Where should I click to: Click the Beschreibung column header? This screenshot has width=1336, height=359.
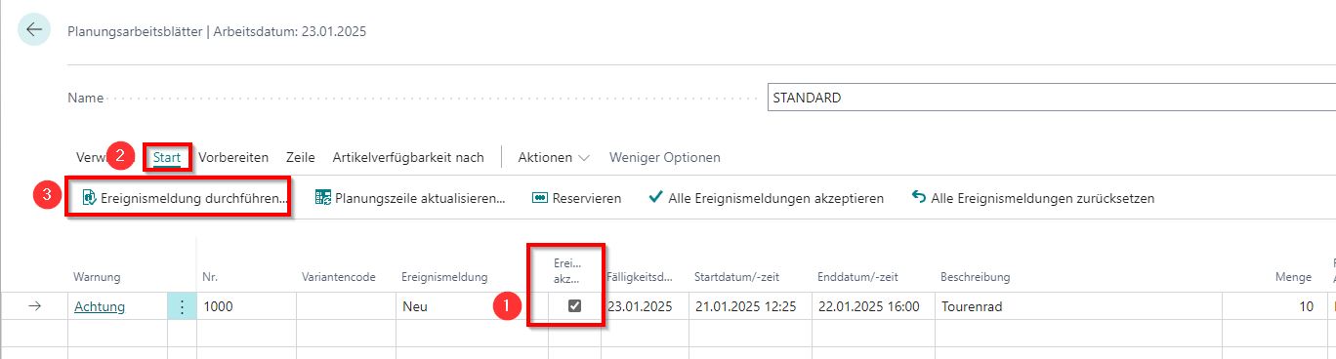click(976, 277)
